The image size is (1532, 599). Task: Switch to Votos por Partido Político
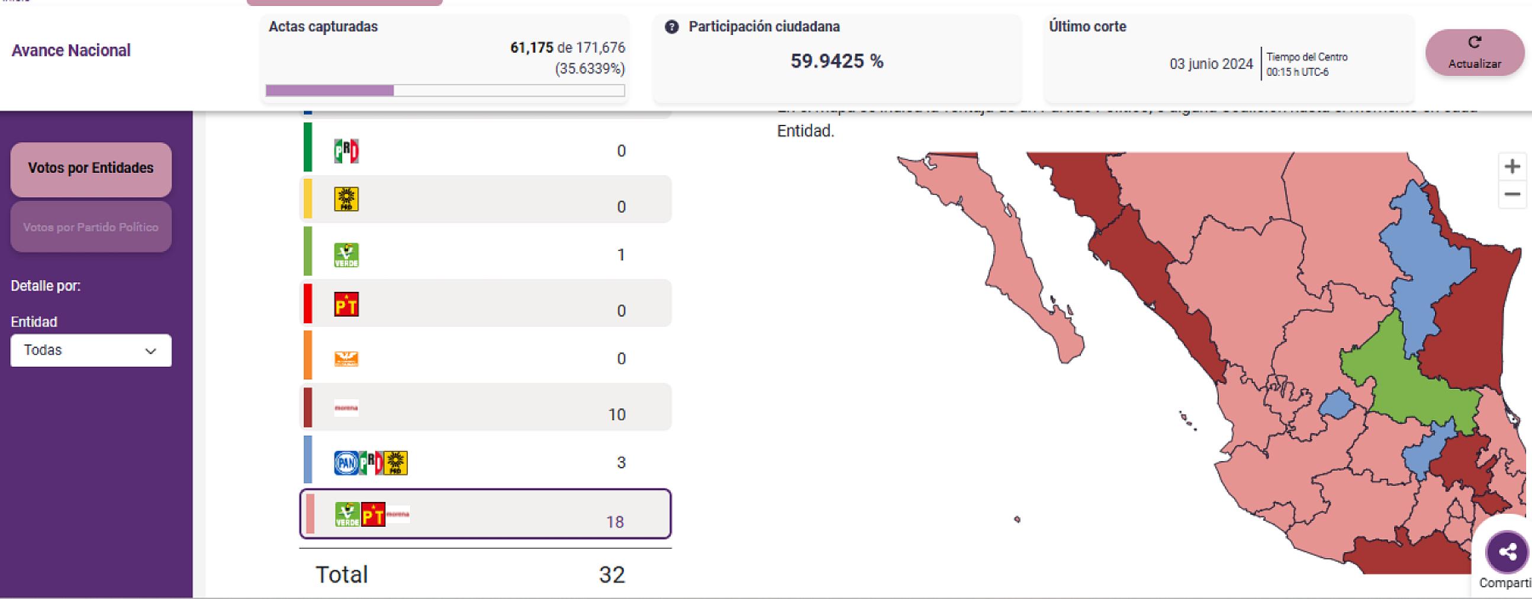tap(91, 227)
